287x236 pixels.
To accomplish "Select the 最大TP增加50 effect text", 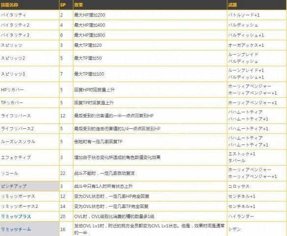I will tap(88, 58).
